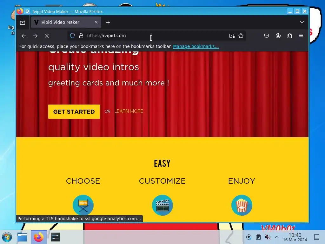Click the CUSTOMIZE clapperboard icon
Viewport: 325px width, 244px height.
(x=162, y=205)
